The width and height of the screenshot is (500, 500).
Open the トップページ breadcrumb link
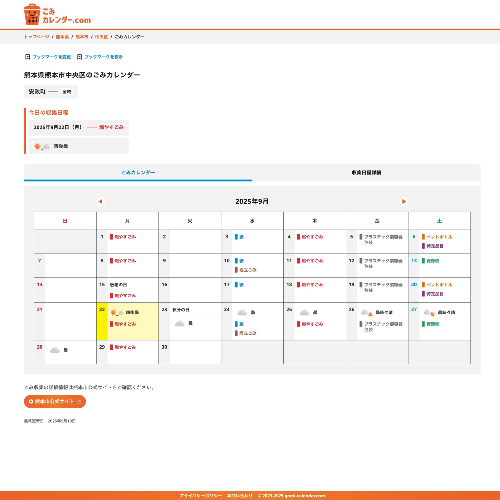point(36,37)
